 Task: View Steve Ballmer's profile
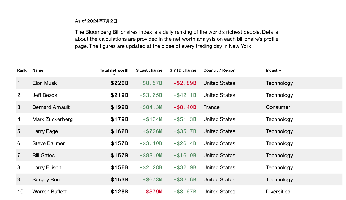pyautogui.click(x=49, y=143)
